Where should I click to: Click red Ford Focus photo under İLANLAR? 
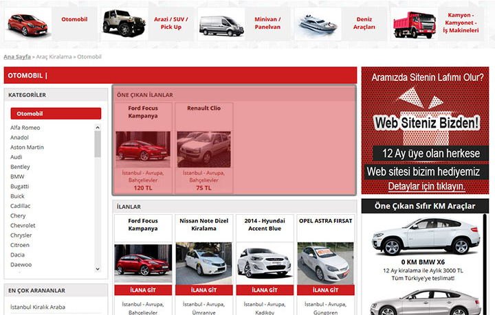(143, 264)
